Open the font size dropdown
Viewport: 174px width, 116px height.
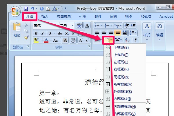tap(72, 26)
